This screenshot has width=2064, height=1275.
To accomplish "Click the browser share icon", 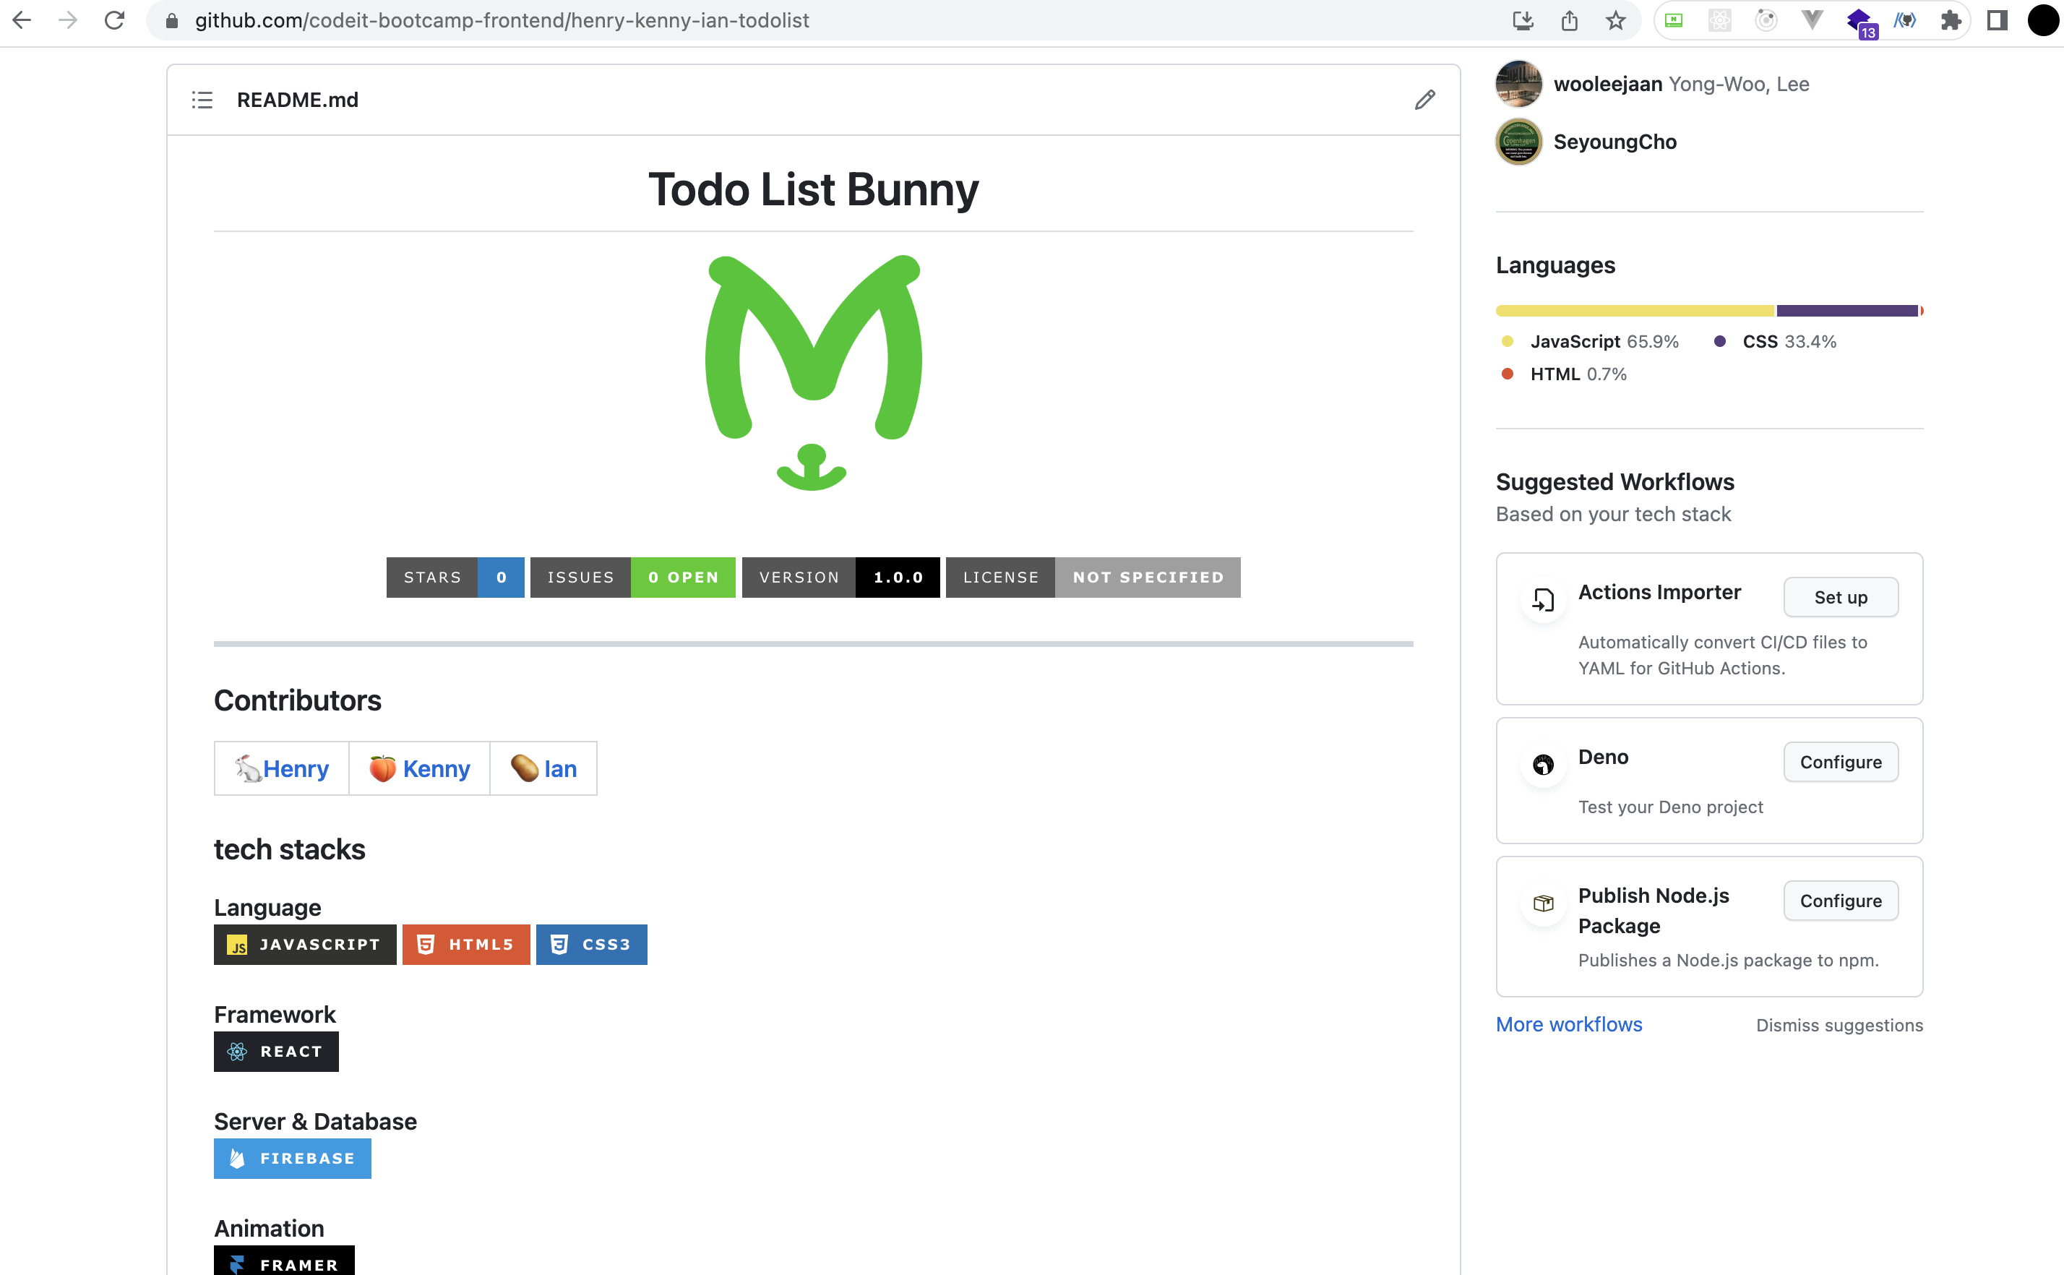I will pos(1568,20).
